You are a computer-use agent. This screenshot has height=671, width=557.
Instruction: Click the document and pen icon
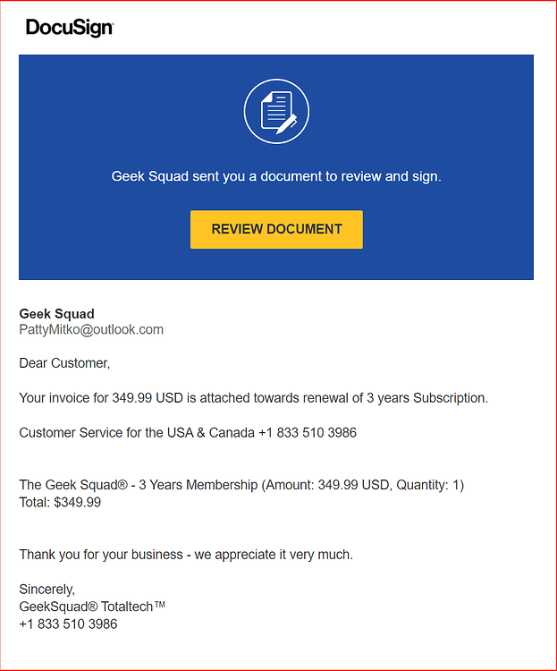click(x=279, y=112)
